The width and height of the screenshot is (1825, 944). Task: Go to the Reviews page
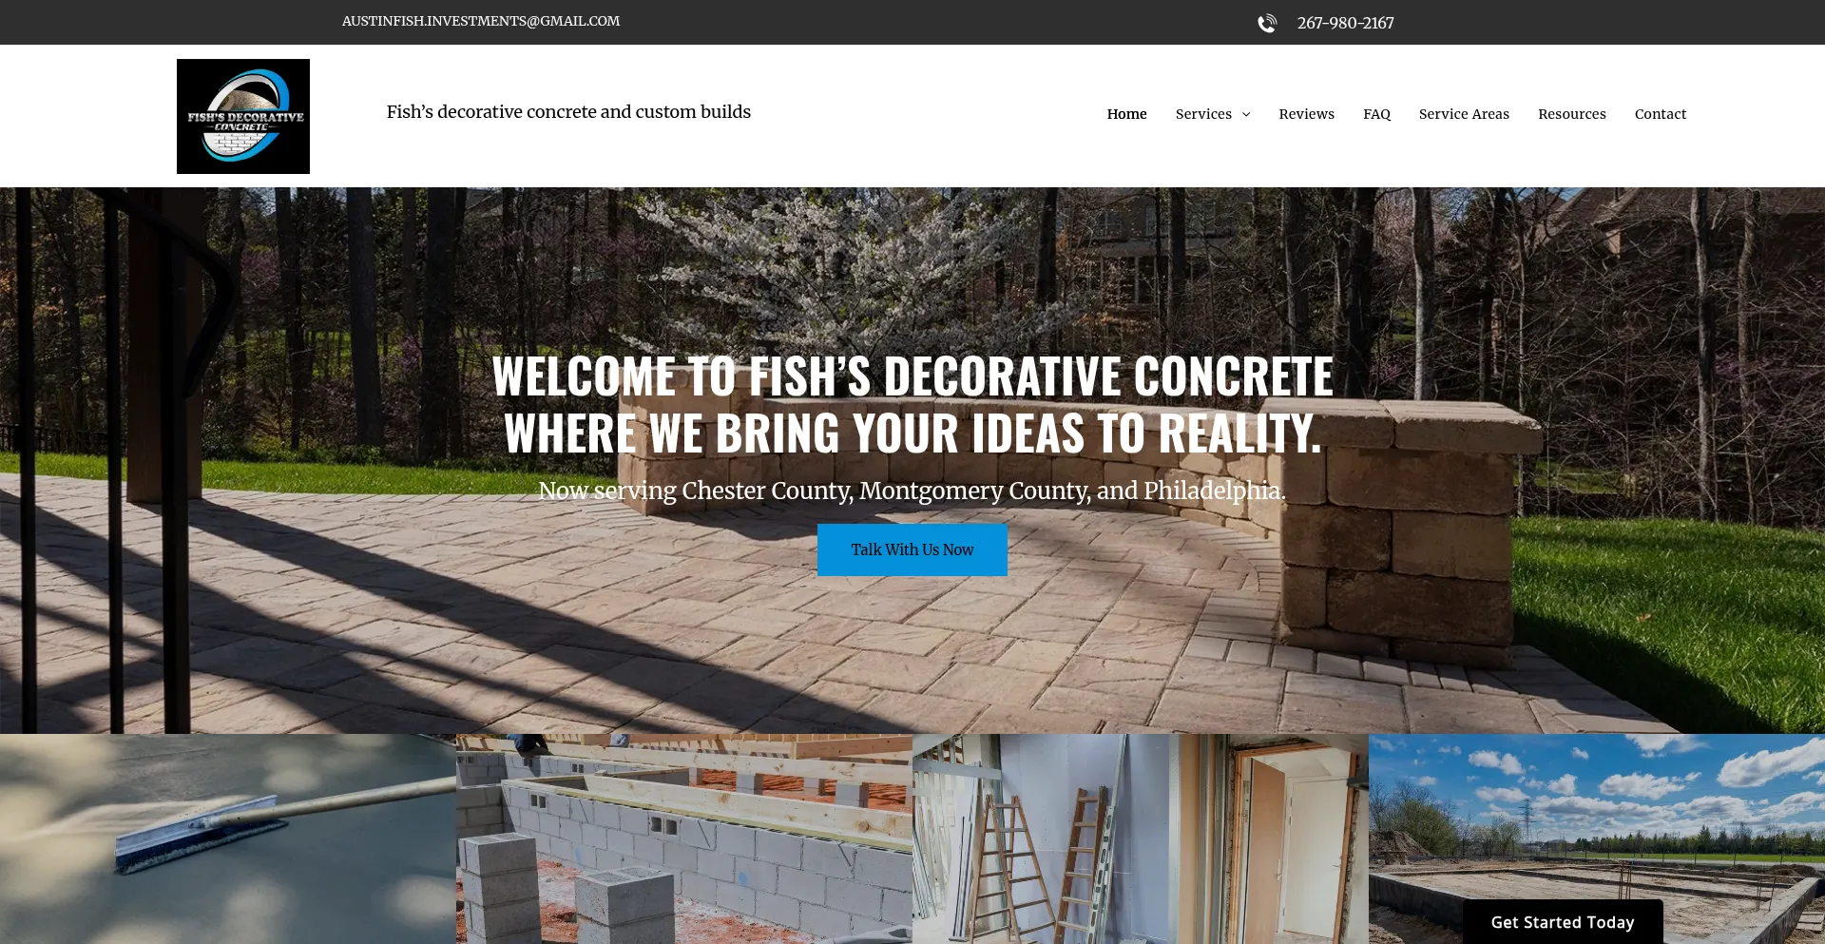pyautogui.click(x=1306, y=114)
